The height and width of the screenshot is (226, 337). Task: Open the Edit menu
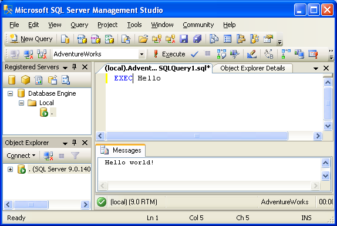(x=33, y=25)
